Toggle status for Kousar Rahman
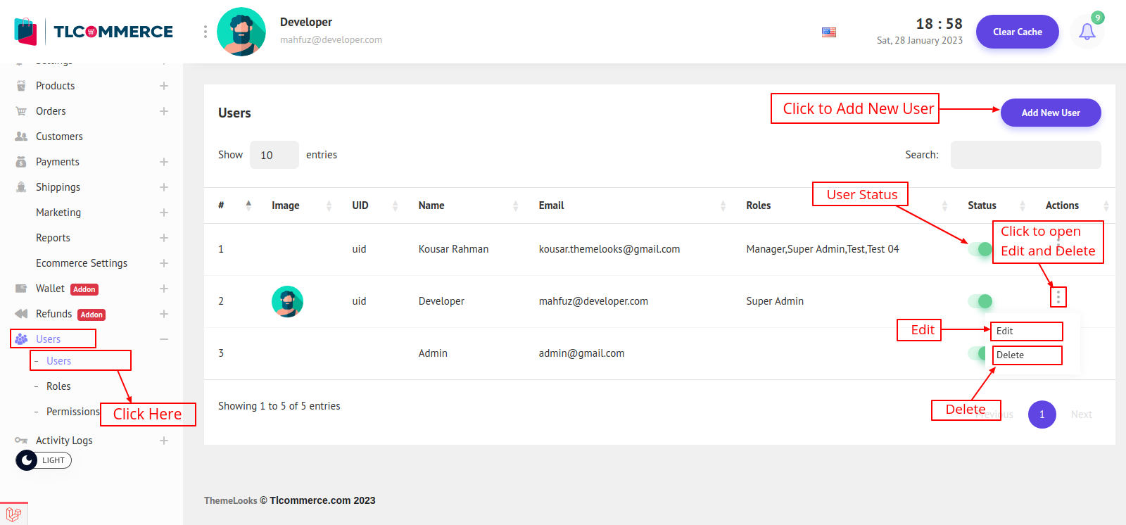The height and width of the screenshot is (525, 1126). pyautogui.click(x=980, y=249)
